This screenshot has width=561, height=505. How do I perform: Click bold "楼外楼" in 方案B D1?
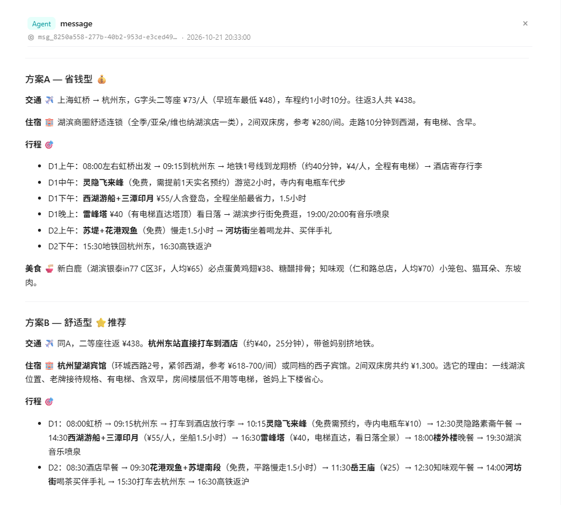[446, 438]
